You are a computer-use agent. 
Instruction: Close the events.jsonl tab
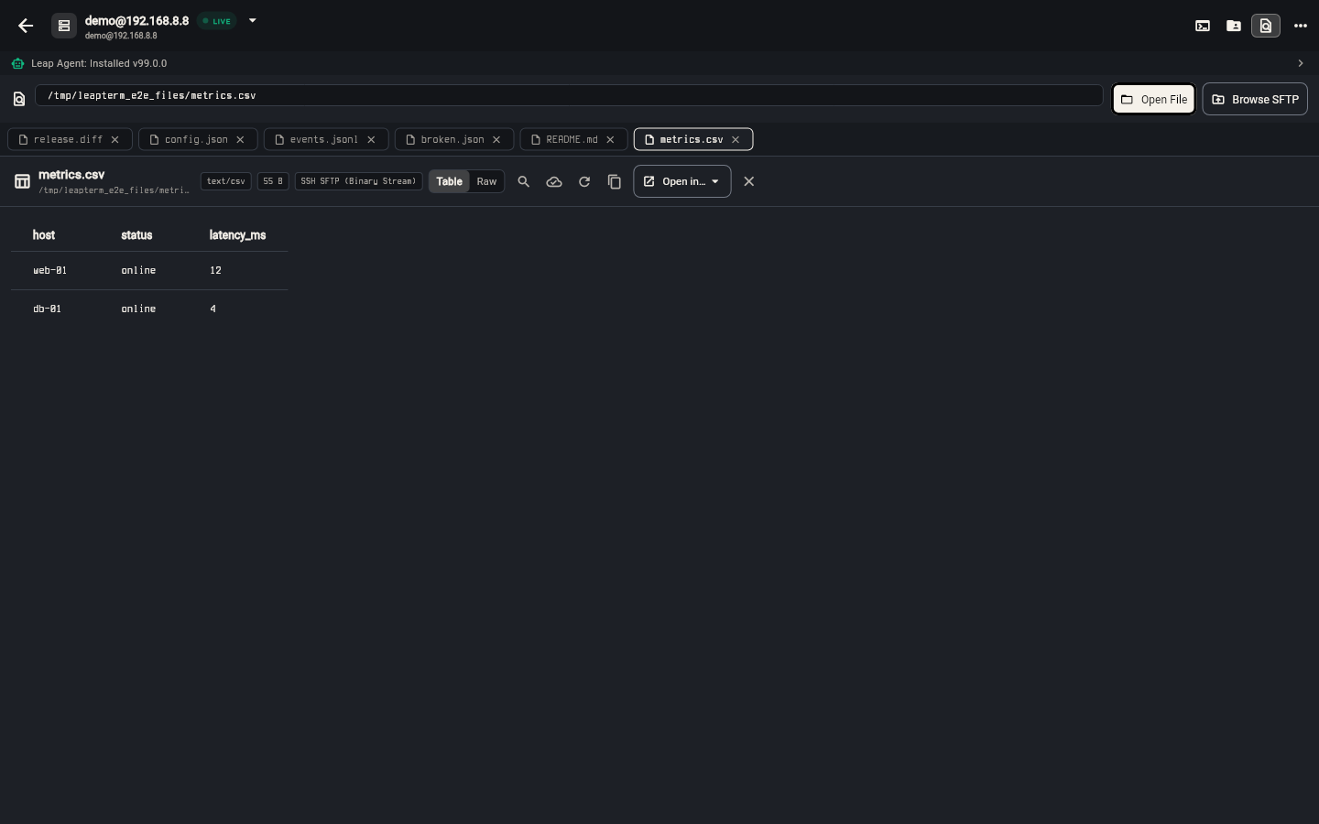(x=372, y=139)
